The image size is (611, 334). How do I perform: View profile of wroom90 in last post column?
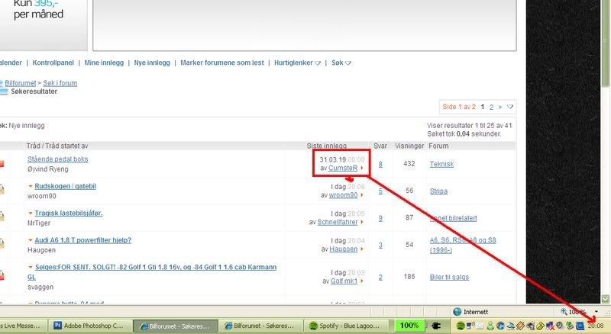343,195
